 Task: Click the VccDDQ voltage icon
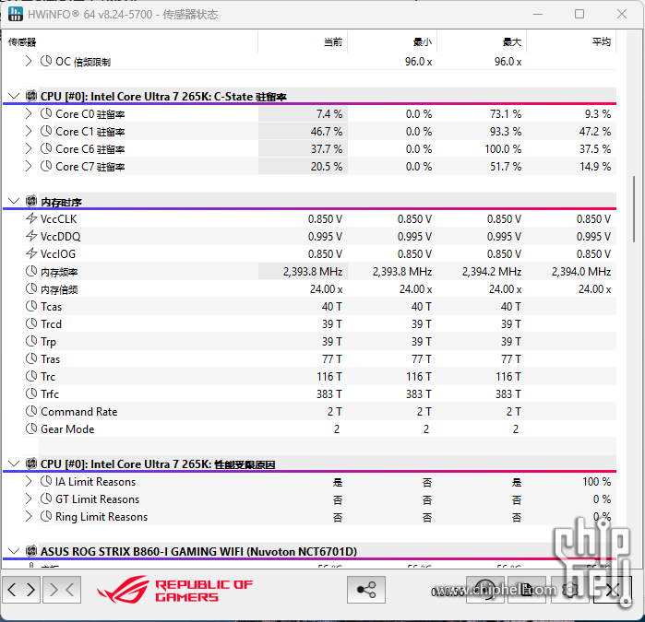pos(31,236)
